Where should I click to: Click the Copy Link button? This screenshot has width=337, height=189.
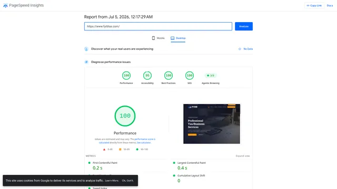(314, 6)
